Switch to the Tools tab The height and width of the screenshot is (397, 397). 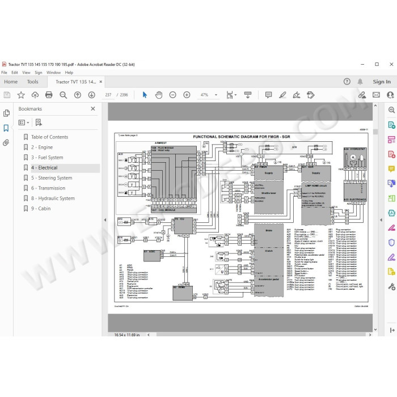pyautogui.click(x=33, y=82)
